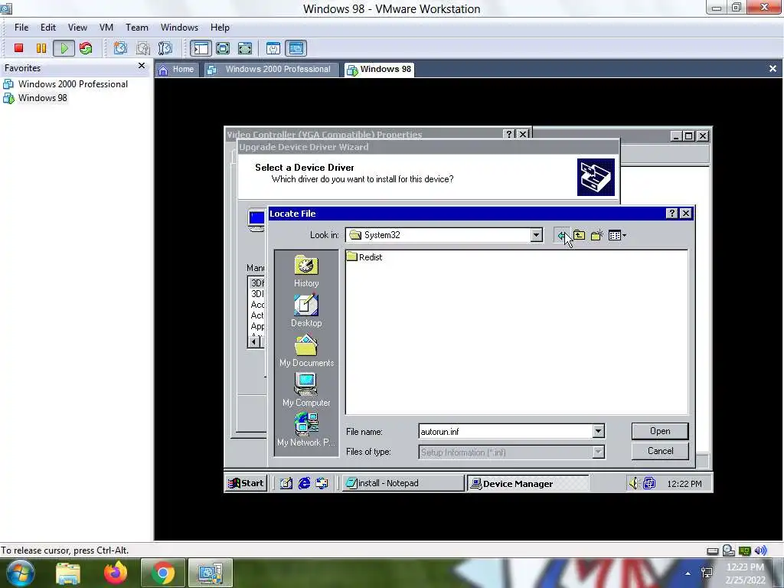The image size is (784, 588).
Task: Switch to full screen mode icon
Action: coord(223,48)
